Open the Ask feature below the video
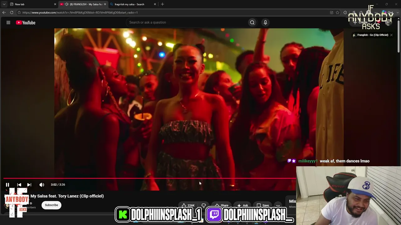This screenshot has width=401, height=225. tap(242, 205)
